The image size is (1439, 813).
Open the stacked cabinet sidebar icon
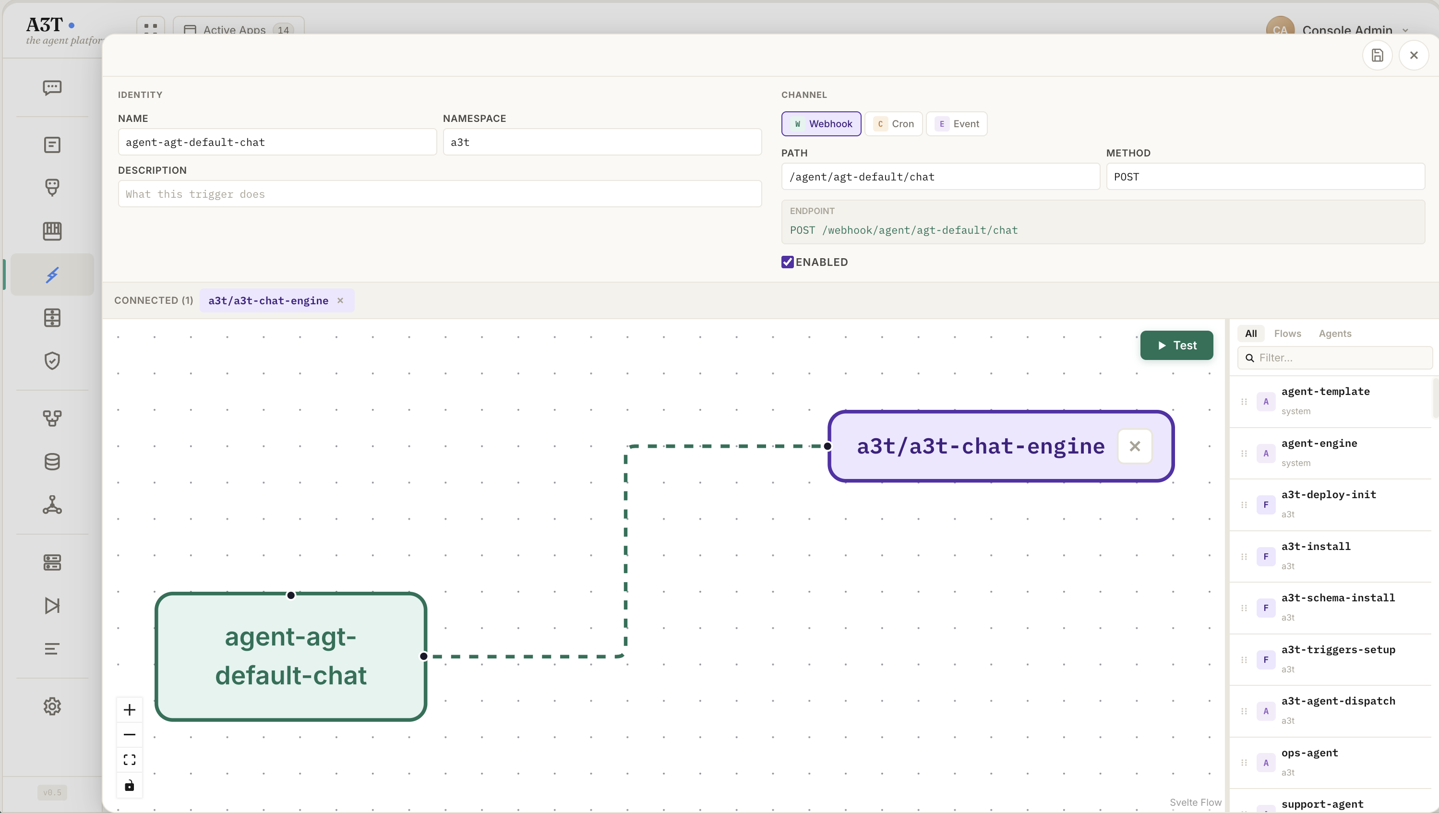(x=52, y=318)
